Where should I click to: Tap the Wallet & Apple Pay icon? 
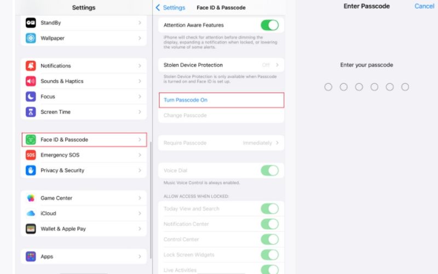(x=31, y=229)
